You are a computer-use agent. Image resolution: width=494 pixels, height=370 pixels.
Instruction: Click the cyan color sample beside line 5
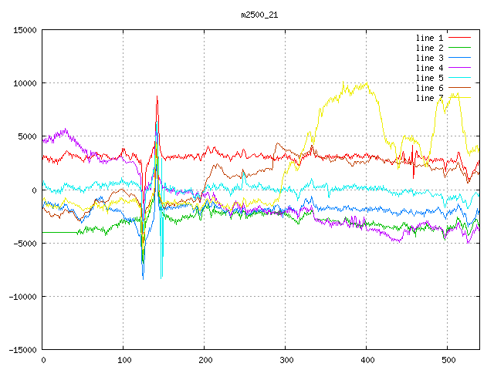click(x=459, y=78)
